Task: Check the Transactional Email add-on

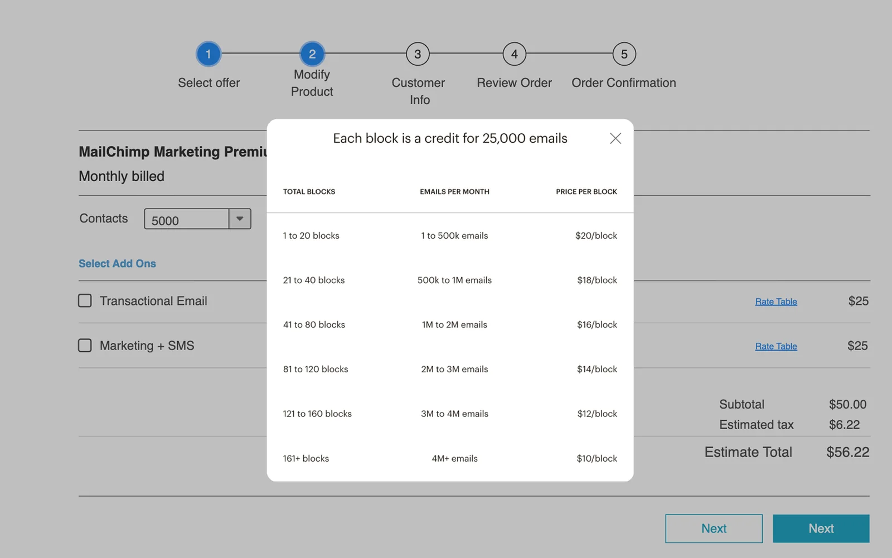Action: (85, 301)
